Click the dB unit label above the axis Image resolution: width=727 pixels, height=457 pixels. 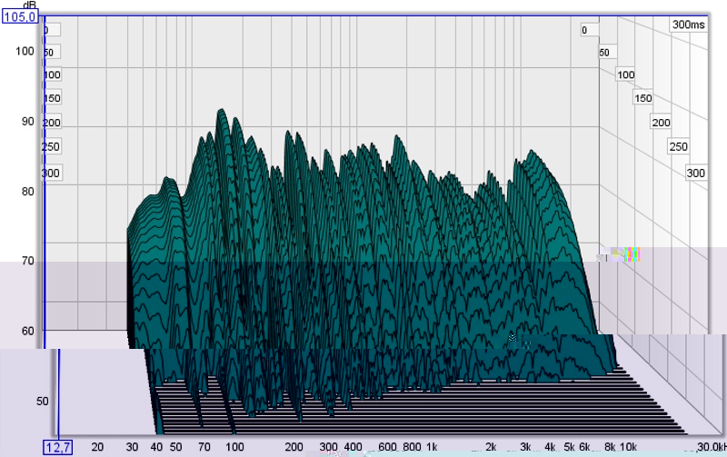pyautogui.click(x=29, y=5)
